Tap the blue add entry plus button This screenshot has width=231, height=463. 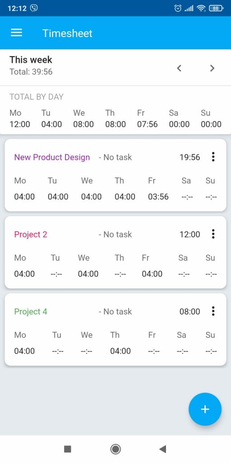click(205, 409)
